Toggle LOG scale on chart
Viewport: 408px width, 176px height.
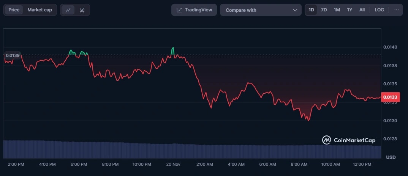pos(379,10)
